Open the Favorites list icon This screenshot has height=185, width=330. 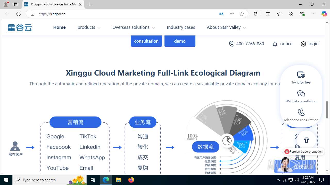(279, 14)
